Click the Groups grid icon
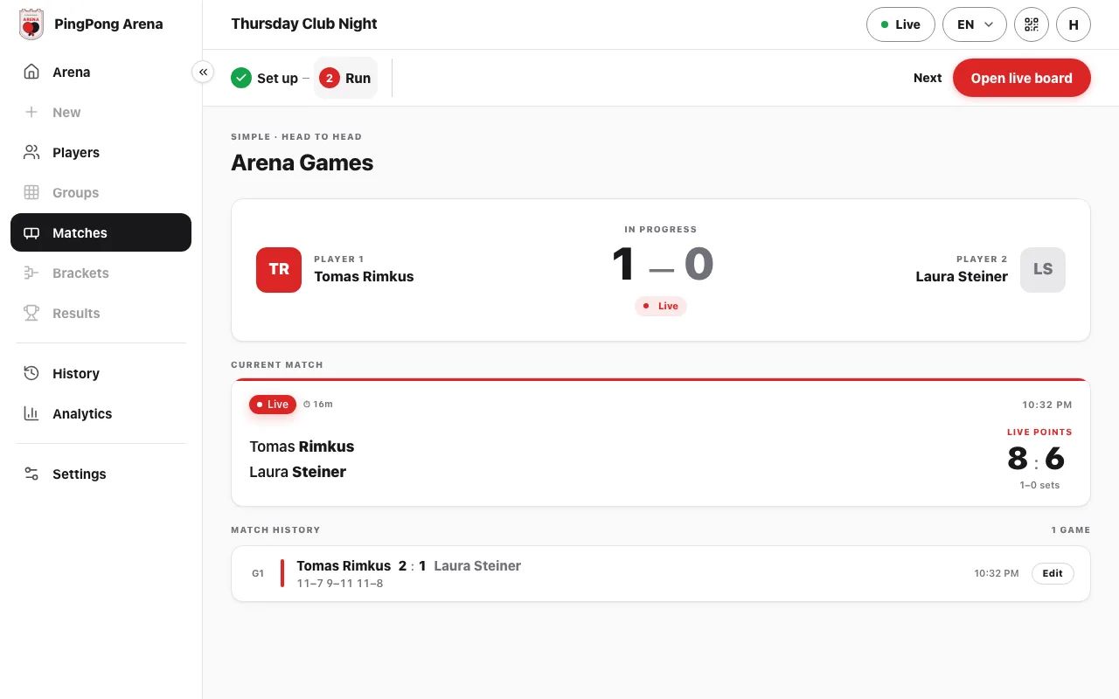 [x=31, y=192]
